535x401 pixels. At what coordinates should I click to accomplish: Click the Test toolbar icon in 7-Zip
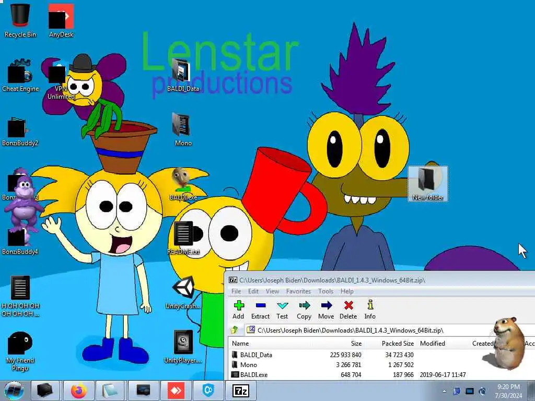pyautogui.click(x=282, y=310)
